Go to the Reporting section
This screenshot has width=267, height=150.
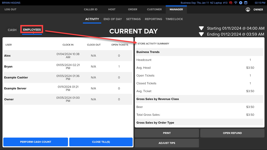coord(153,19)
